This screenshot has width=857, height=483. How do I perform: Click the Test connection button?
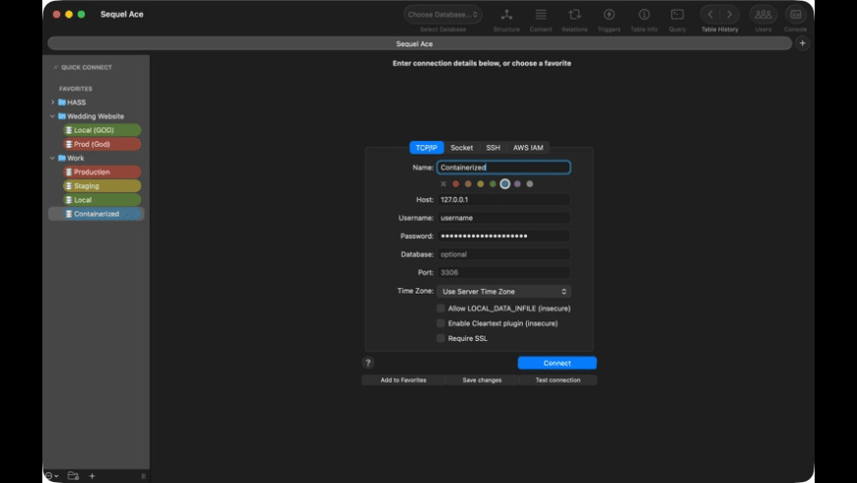click(558, 379)
